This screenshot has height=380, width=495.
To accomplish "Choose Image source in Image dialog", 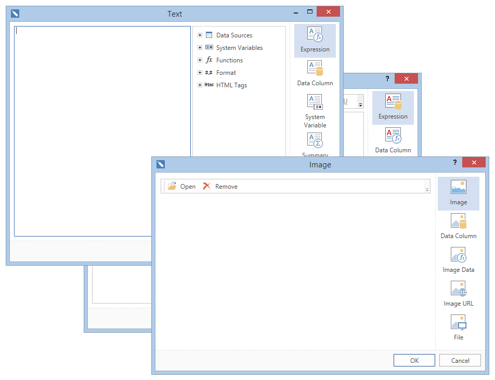I will (x=459, y=193).
